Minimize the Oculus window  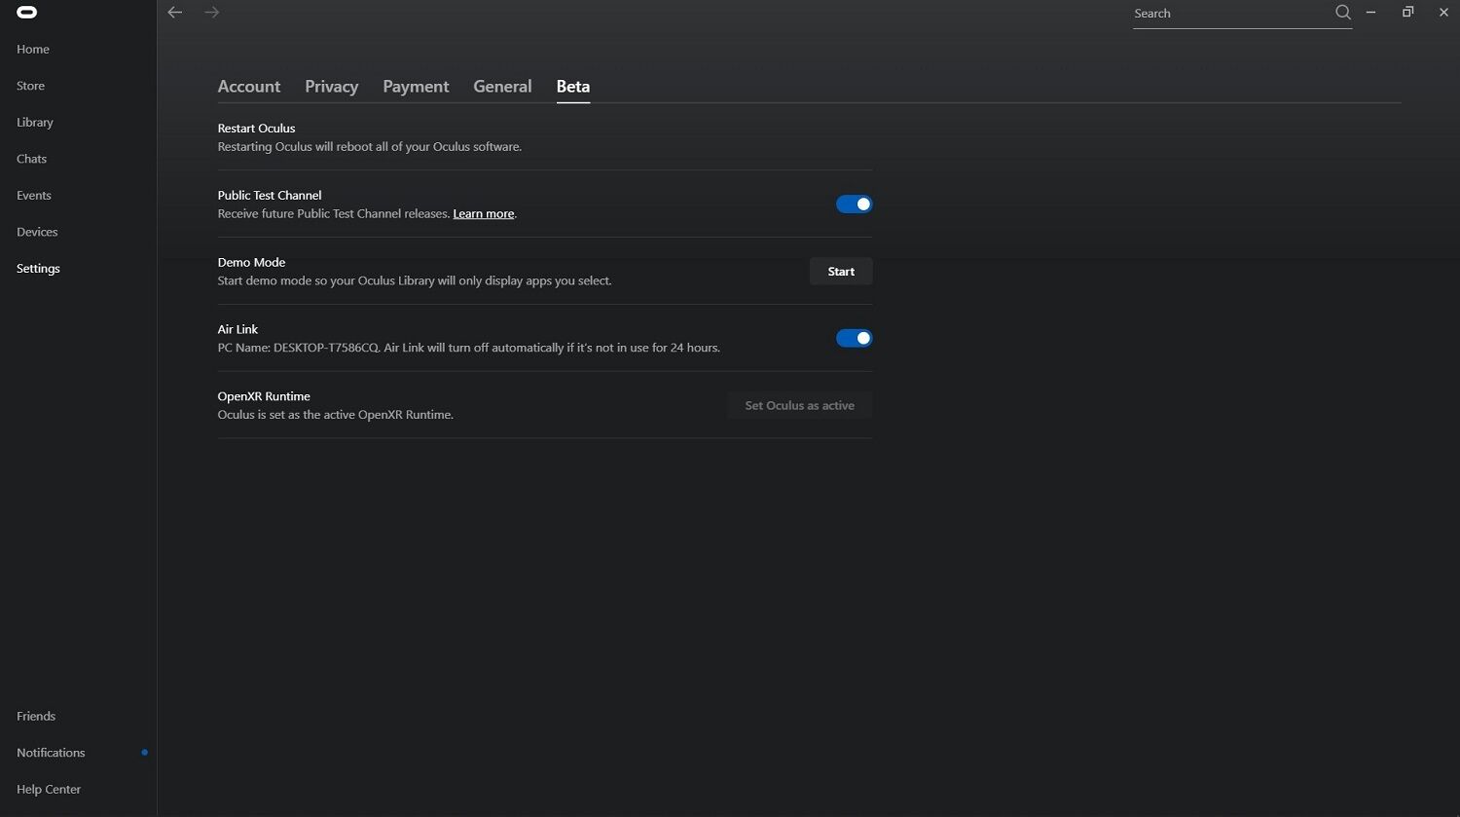click(x=1370, y=13)
